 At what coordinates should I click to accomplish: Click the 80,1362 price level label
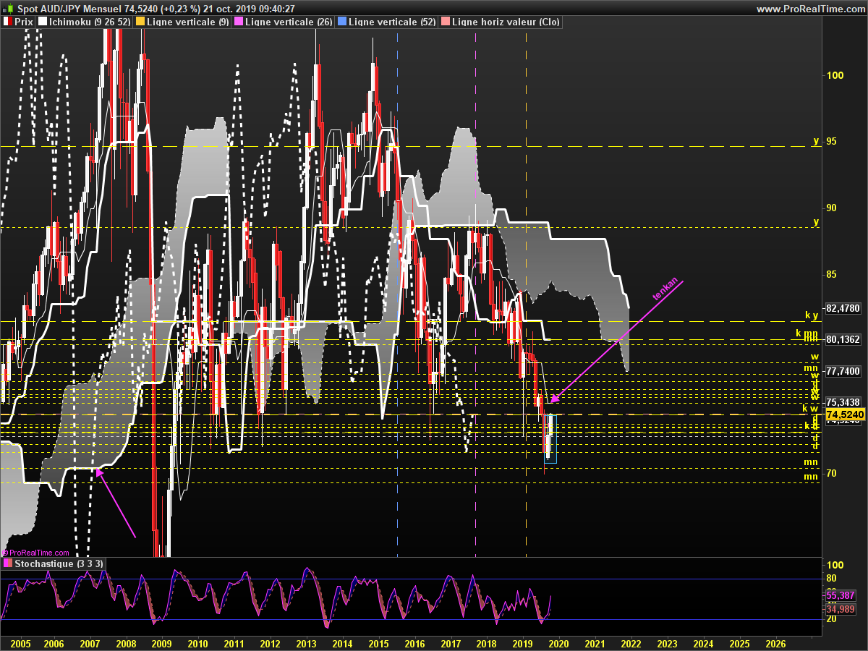click(x=842, y=339)
